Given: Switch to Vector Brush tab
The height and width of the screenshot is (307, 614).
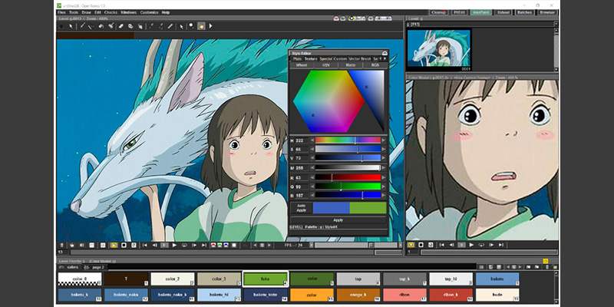Looking at the screenshot, I should point(359,59).
